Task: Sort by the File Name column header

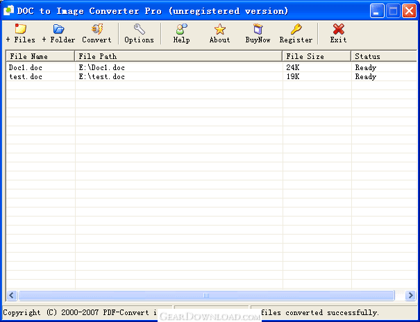Action: click(x=40, y=56)
